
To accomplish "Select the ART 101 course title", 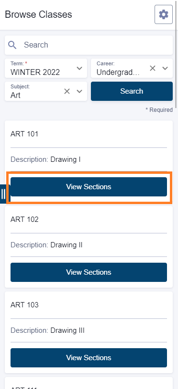I will [x=24, y=134].
